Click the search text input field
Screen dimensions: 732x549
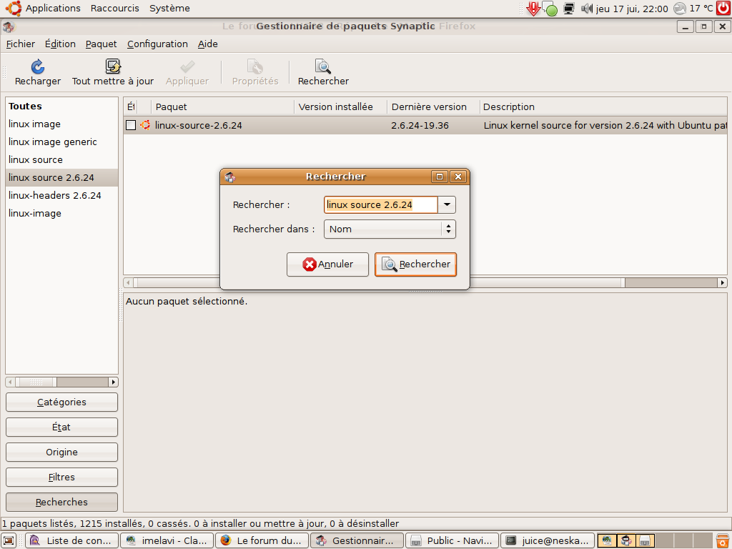(x=380, y=205)
